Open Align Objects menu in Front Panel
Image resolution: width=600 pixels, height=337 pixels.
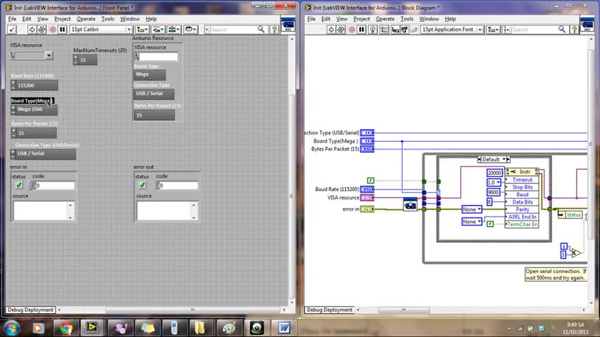143,29
